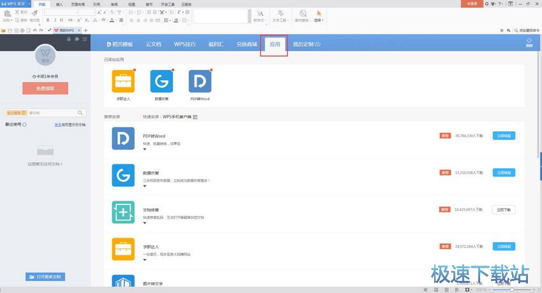Open the 数据恢复 app in added apps
Image resolution: width=542 pixels, height=293 pixels.
pos(161,82)
